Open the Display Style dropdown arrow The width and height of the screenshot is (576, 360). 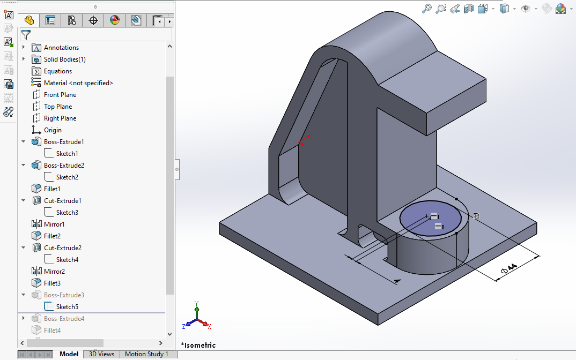(514, 9)
